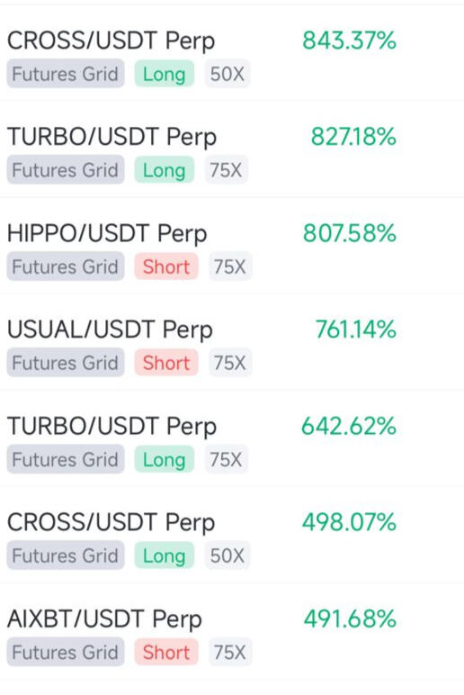
Task: Select the TURBO/USDT Perp title beside 642.62%
Action: tap(112, 427)
